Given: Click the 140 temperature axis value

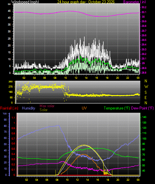Looking at the screenshot, I should coord(144,117).
